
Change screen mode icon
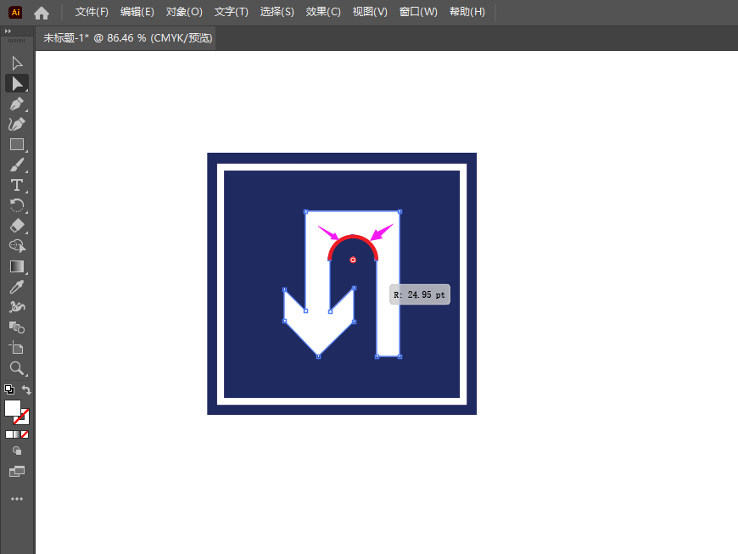(x=17, y=471)
